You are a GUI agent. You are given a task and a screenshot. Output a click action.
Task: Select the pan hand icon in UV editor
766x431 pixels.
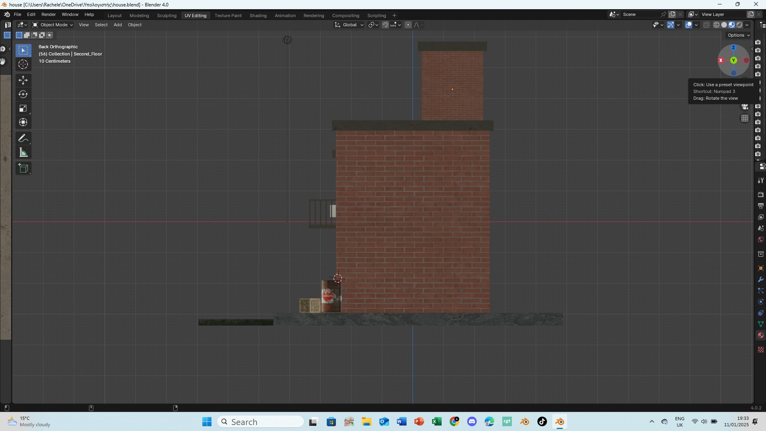pos(3,61)
